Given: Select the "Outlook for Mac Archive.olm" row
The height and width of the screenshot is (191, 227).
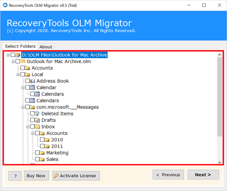Looking at the screenshot, I should 59,62.
